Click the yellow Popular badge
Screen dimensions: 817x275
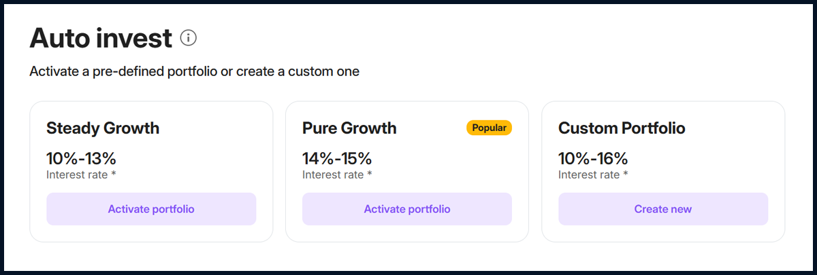click(488, 128)
